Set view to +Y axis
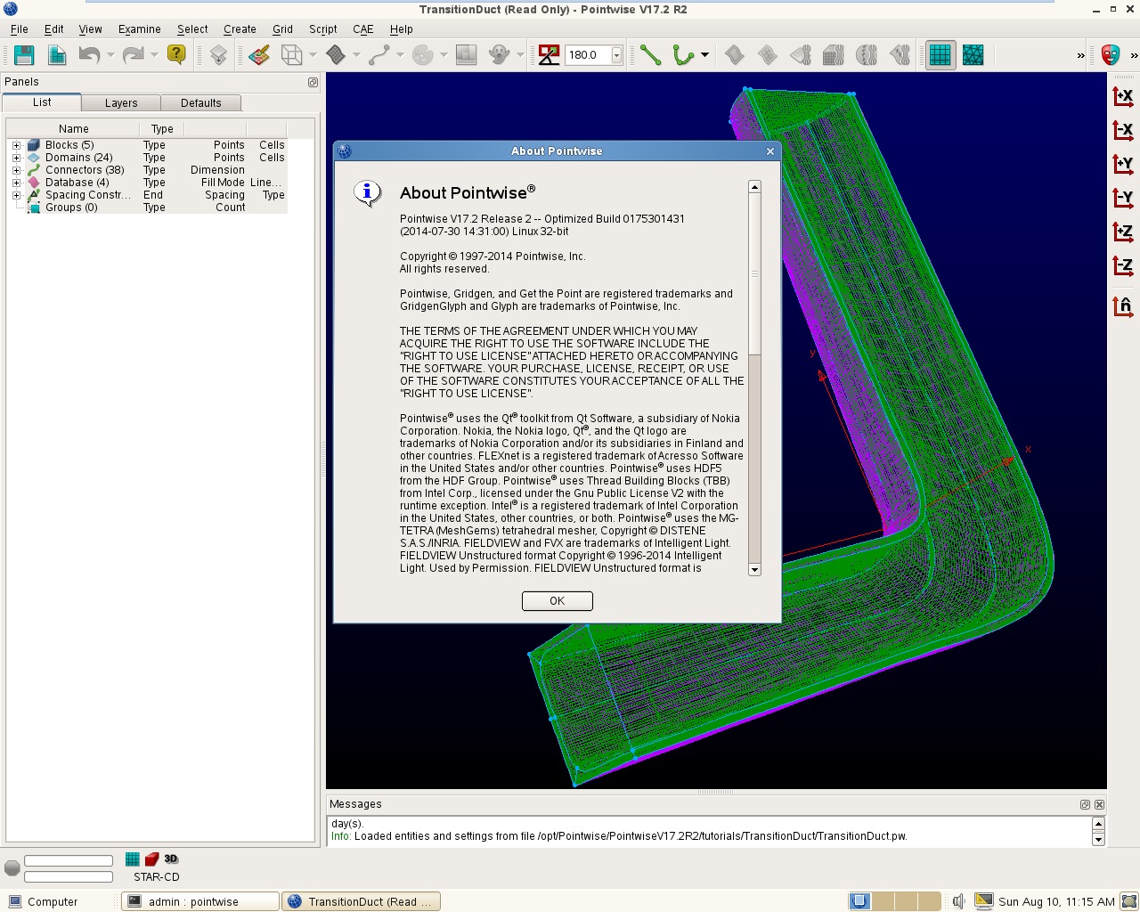The width and height of the screenshot is (1140, 912). click(x=1123, y=164)
